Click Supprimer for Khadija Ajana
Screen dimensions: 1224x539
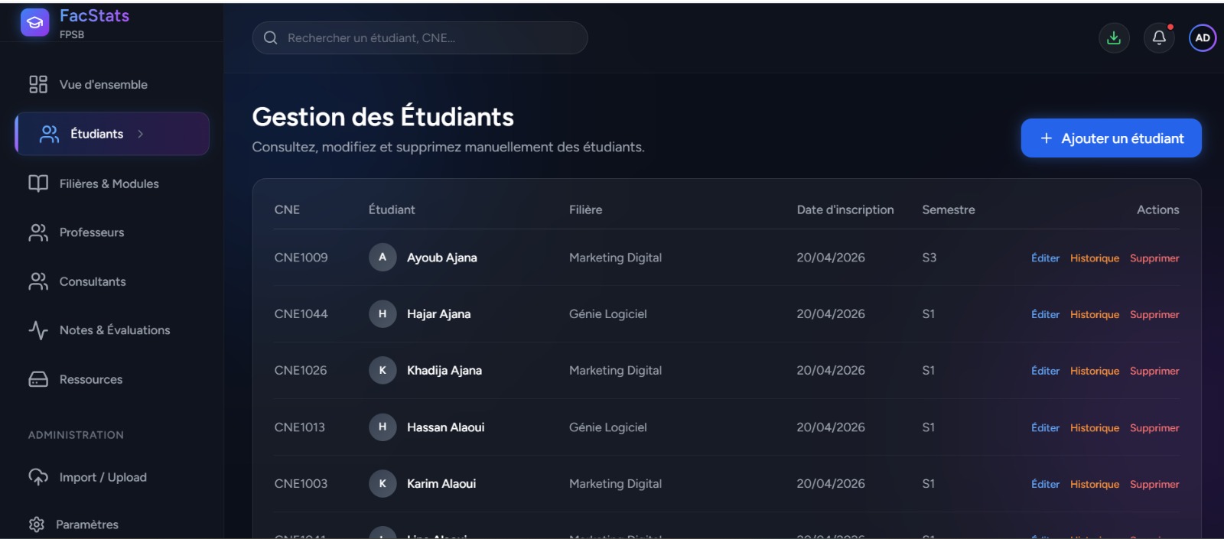coord(1154,372)
